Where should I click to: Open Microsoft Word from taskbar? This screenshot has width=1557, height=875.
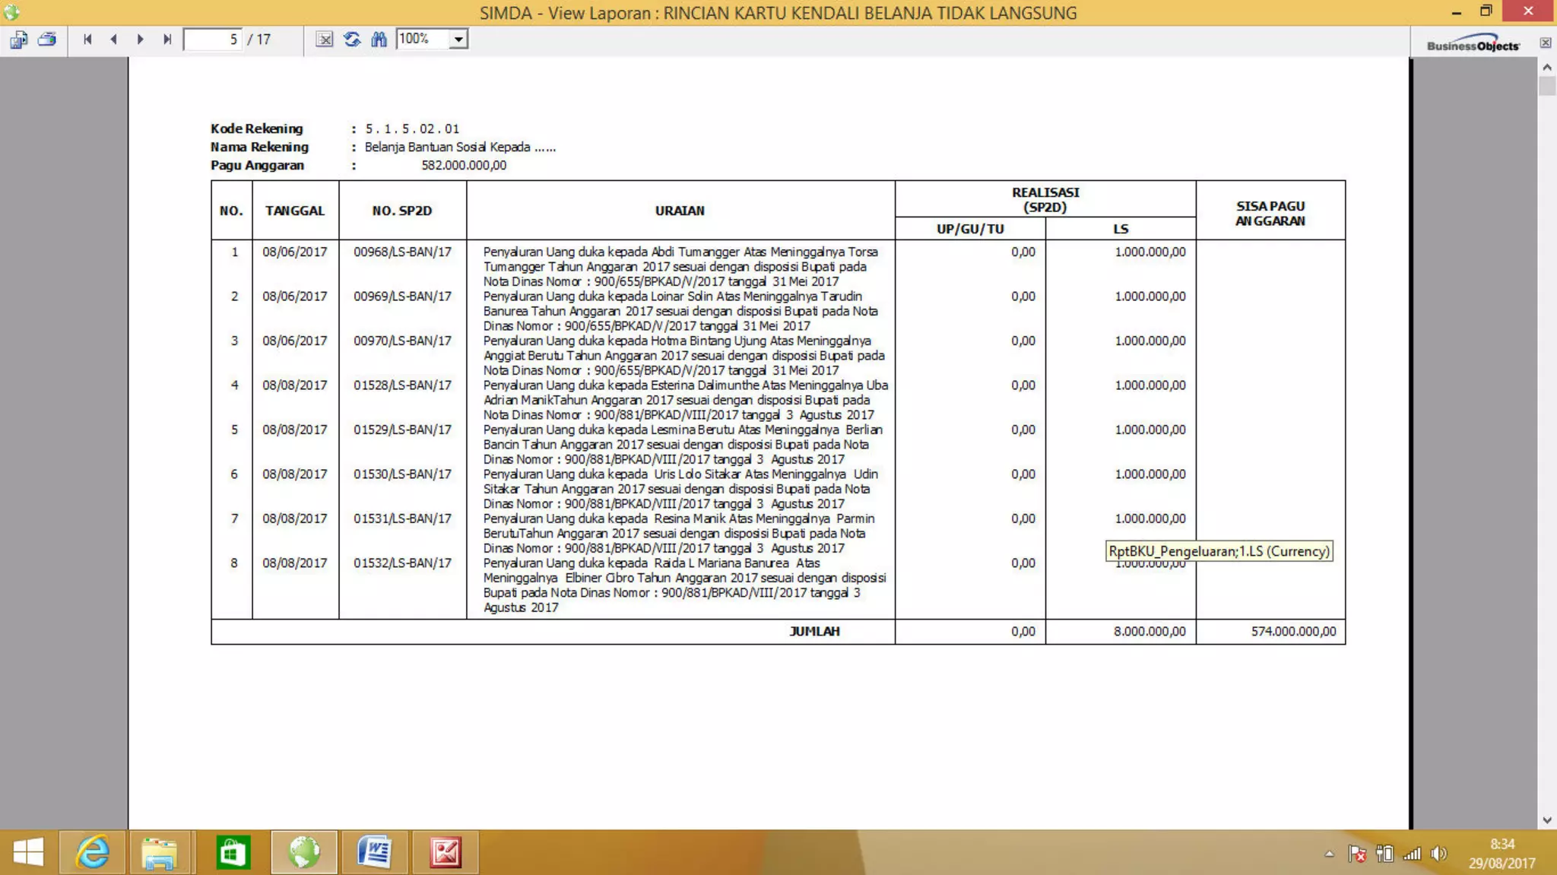[x=374, y=852]
